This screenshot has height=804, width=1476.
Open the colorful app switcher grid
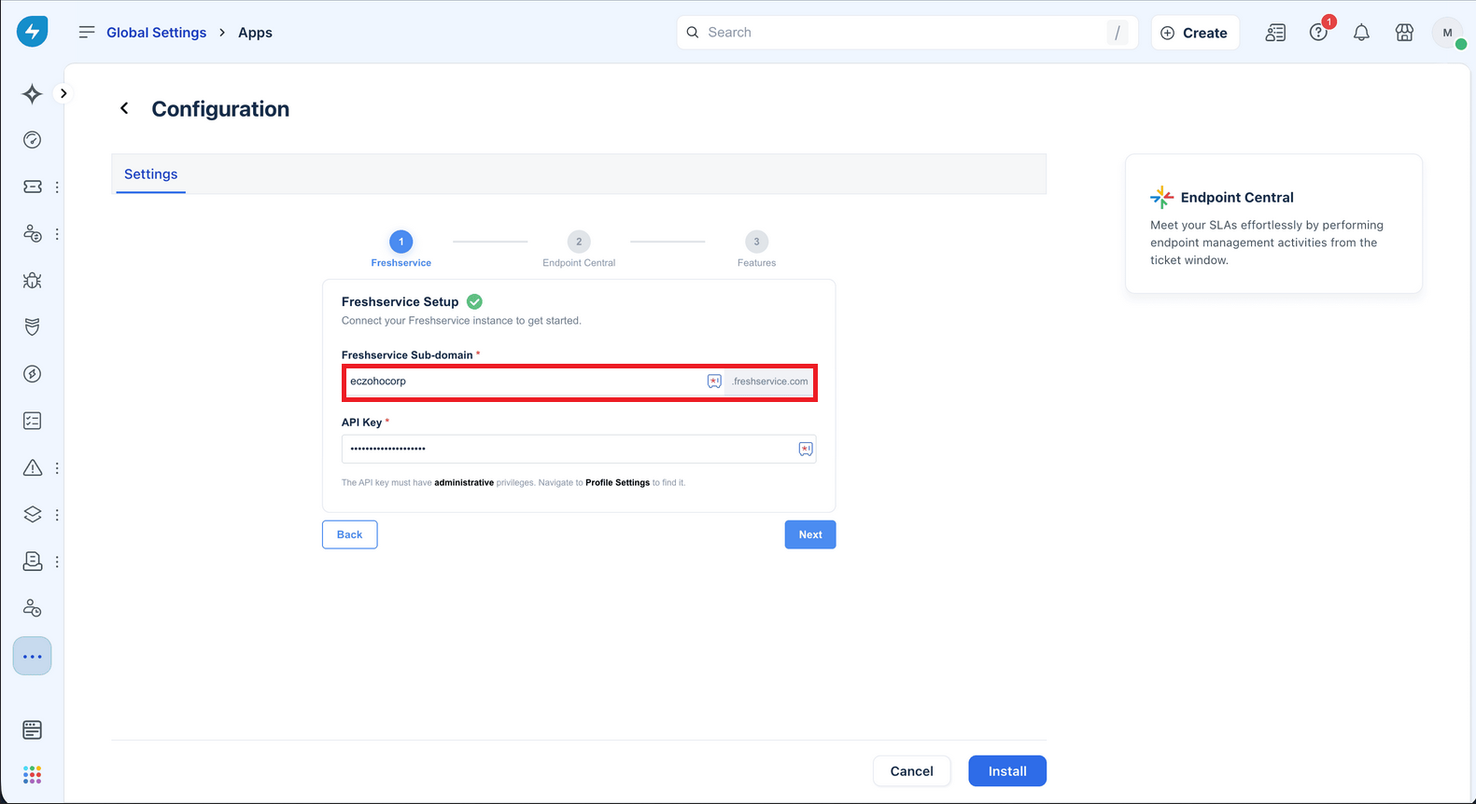[x=33, y=775]
